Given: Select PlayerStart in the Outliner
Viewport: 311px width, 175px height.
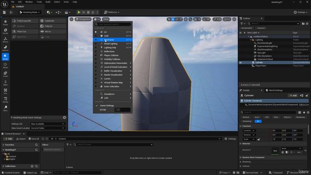Looking at the screenshot, I should pos(260,66).
